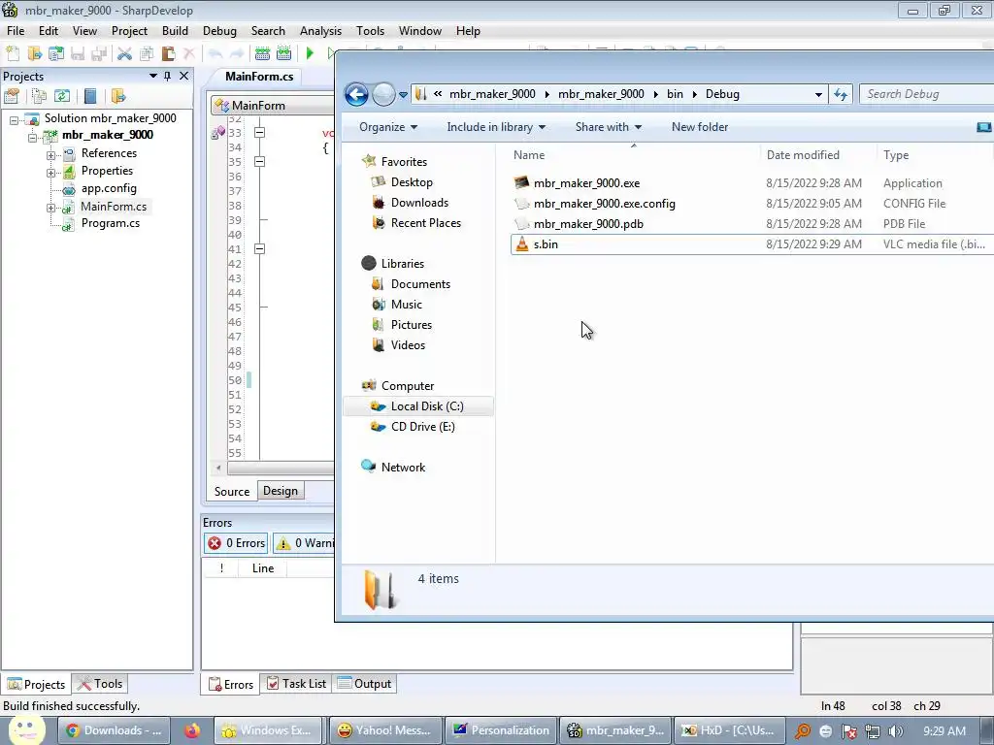Open the recent pages dropdown next to Forward
The height and width of the screenshot is (745, 994).
point(403,95)
